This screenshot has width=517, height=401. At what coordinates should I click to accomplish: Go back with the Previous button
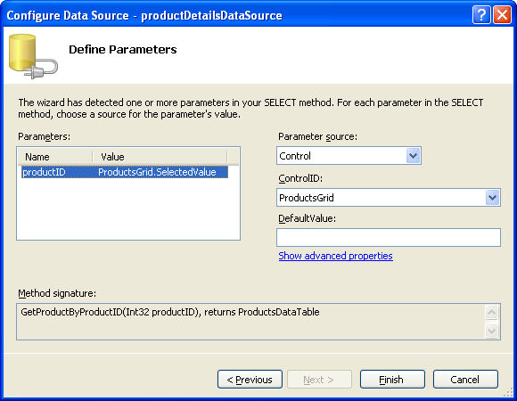[x=250, y=380]
